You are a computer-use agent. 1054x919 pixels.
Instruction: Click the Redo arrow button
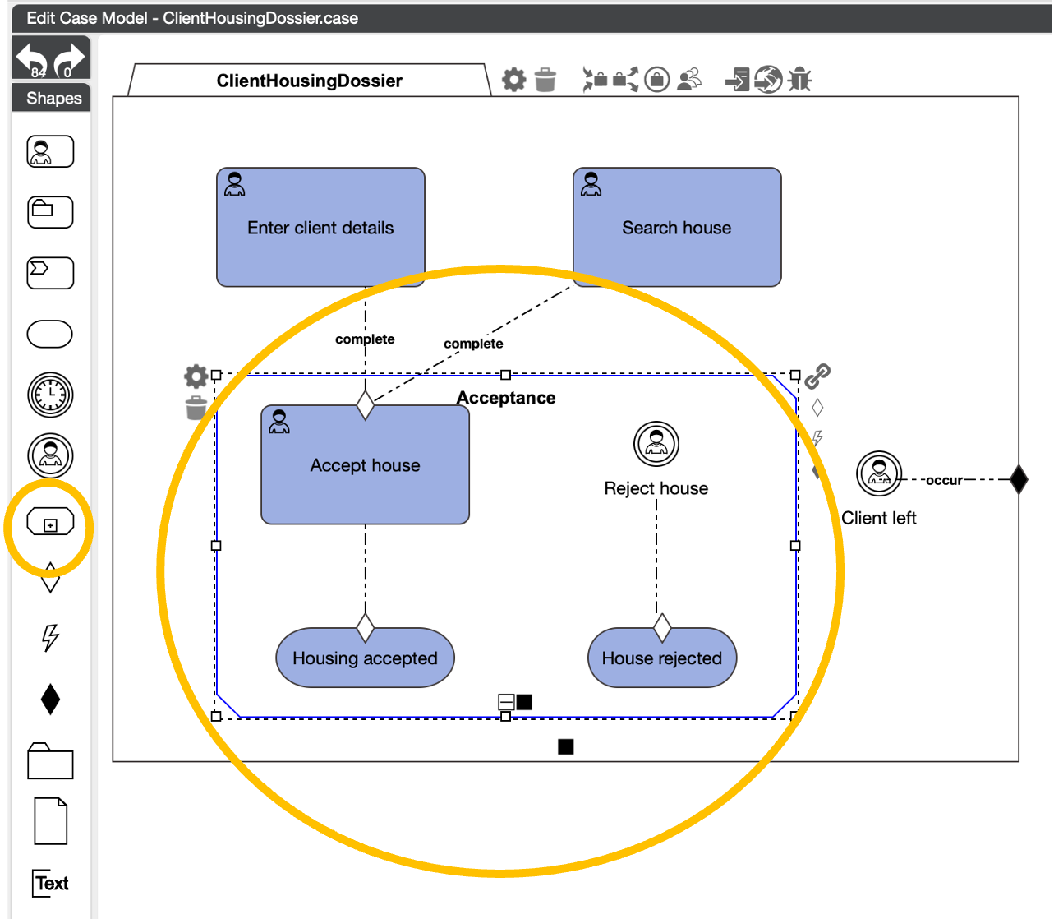70,59
